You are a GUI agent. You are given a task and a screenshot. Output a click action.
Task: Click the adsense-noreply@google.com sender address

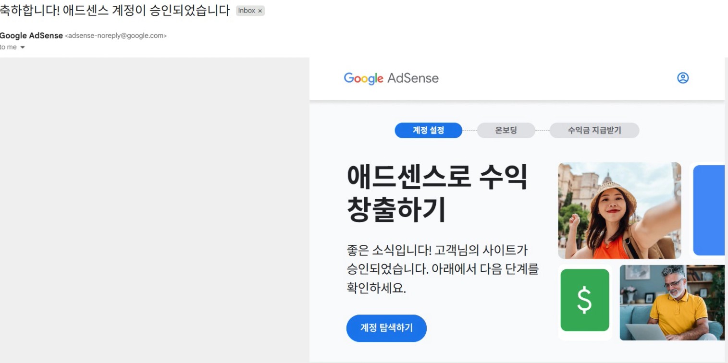click(x=116, y=36)
